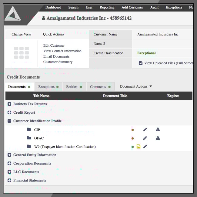The image size is (197, 197).
Task: Open the Document Actions dropdown
Action: tap(136, 86)
